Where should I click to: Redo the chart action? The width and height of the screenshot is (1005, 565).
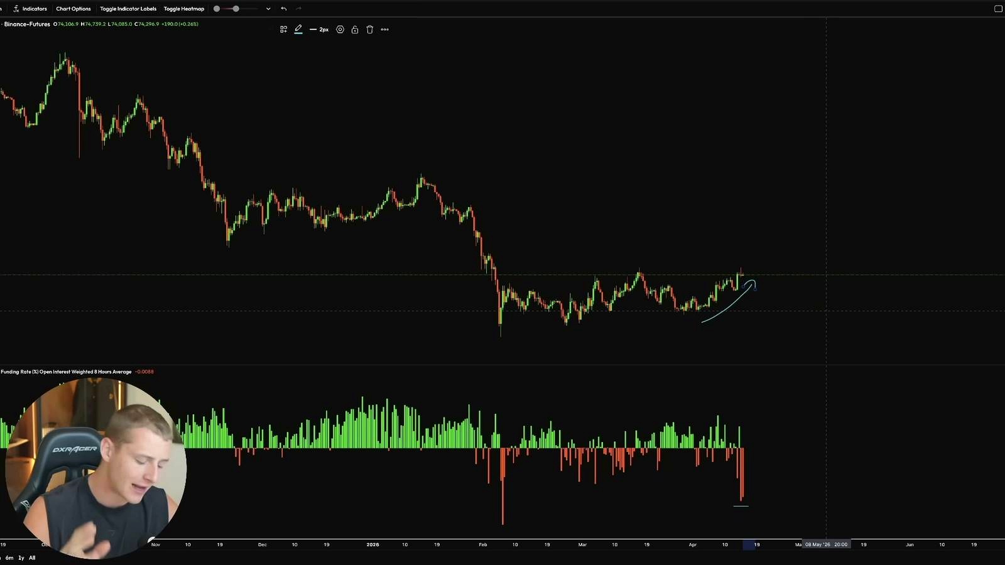pyautogui.click(x=299, y=9)
